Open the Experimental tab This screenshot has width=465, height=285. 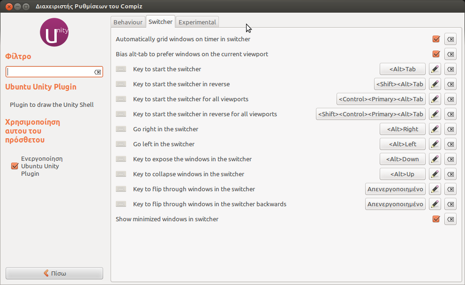(197, 22)
